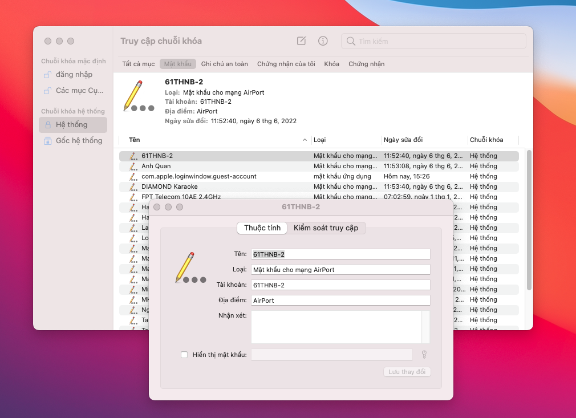This screenshot has width=576, height=418.
Task: Select the DIAMOND Karaoke row
Action: (319, 187)
